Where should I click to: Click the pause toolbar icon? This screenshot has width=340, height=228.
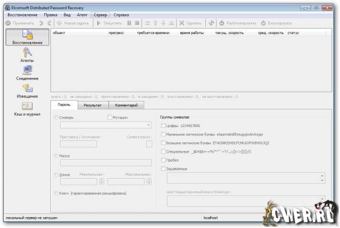pyautogui.click(x=129, y=23)
